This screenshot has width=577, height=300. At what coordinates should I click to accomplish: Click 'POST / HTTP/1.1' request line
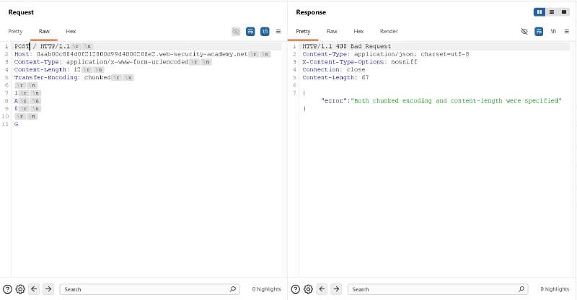(43, 46)
